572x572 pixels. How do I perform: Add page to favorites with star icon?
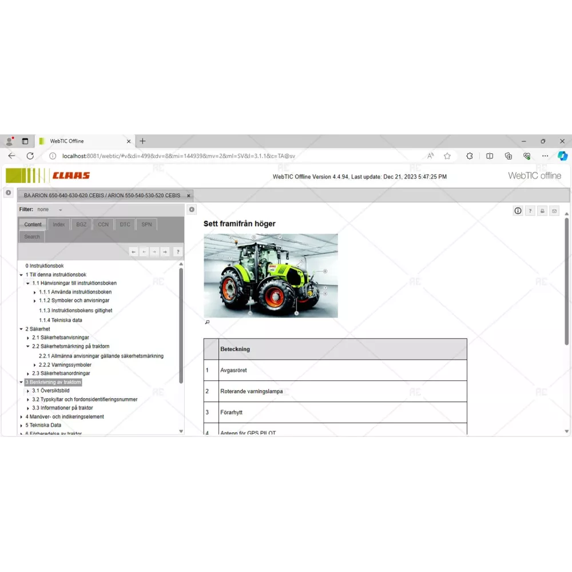(447, 156)
